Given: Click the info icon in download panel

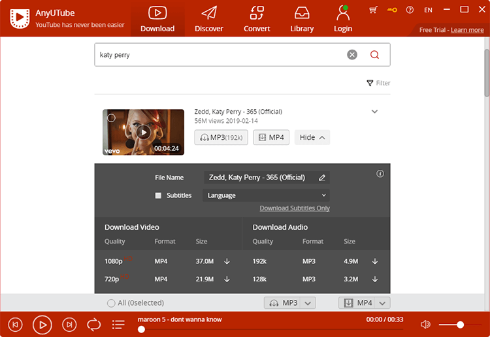Looking at the screenshot, I should click(380, 174).
